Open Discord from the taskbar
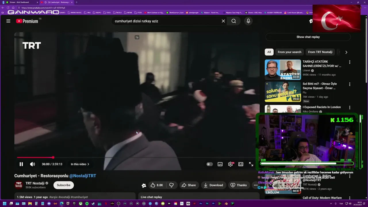This screenshot has width=368, height=207. click(x=49, y=204)
